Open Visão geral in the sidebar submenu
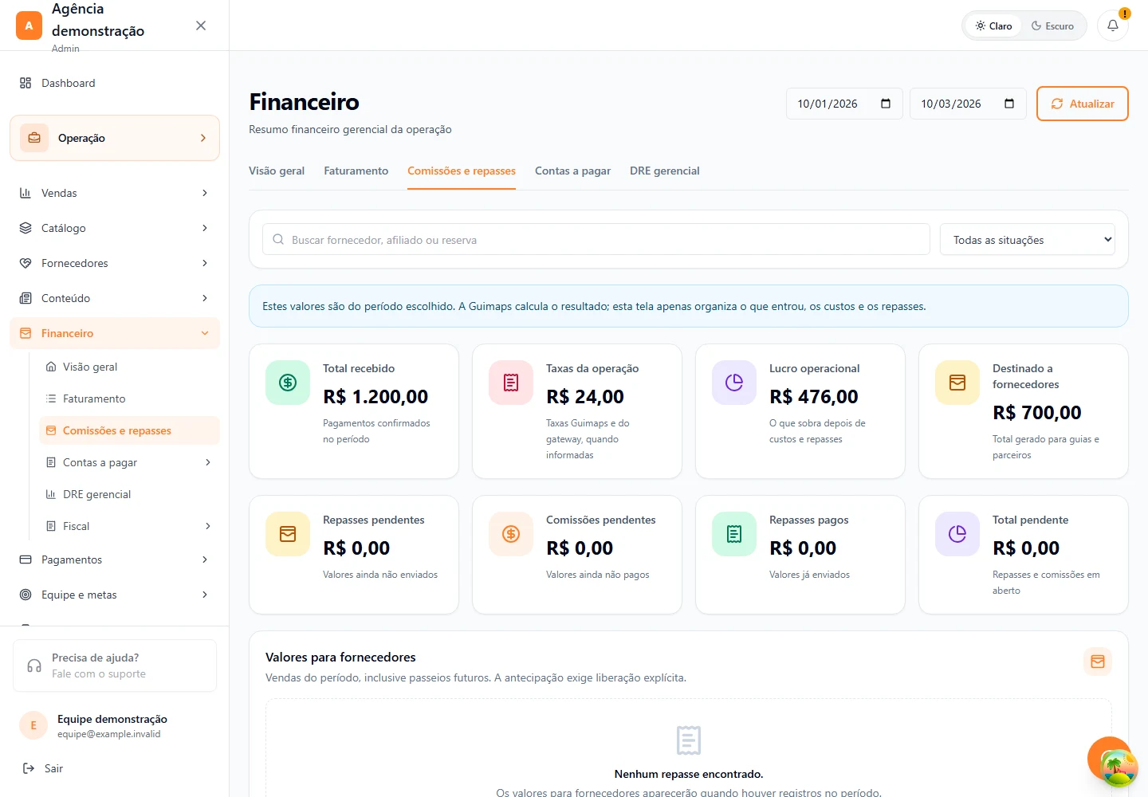The width and height of the screenshot is (1148, 797). [x=129, y=367]
